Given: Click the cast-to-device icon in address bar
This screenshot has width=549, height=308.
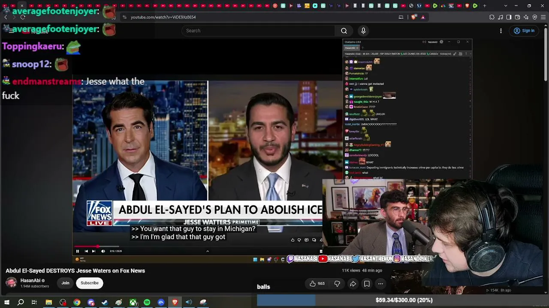Looking at the screenshot, I should tap(401, 17).
